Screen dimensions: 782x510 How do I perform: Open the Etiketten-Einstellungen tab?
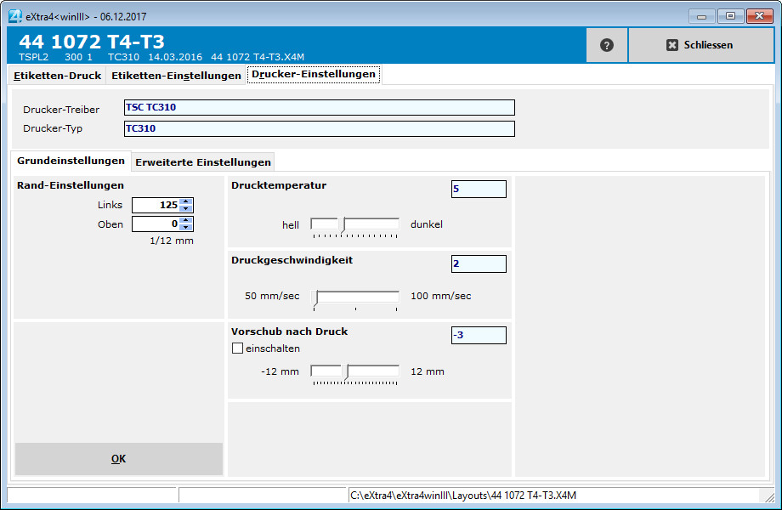(x=174, y=75)
